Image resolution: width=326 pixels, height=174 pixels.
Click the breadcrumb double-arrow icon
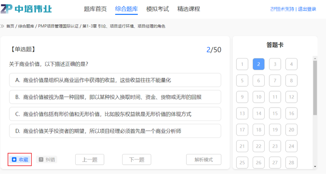pyautogui.click(x=3, y=26)
